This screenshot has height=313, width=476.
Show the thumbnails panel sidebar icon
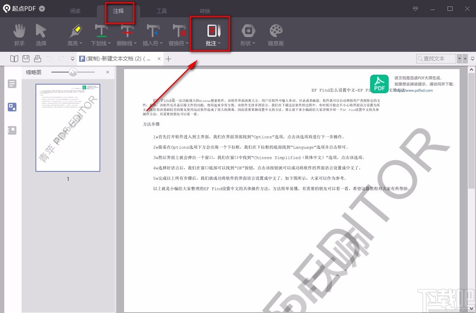coord(12,107)
